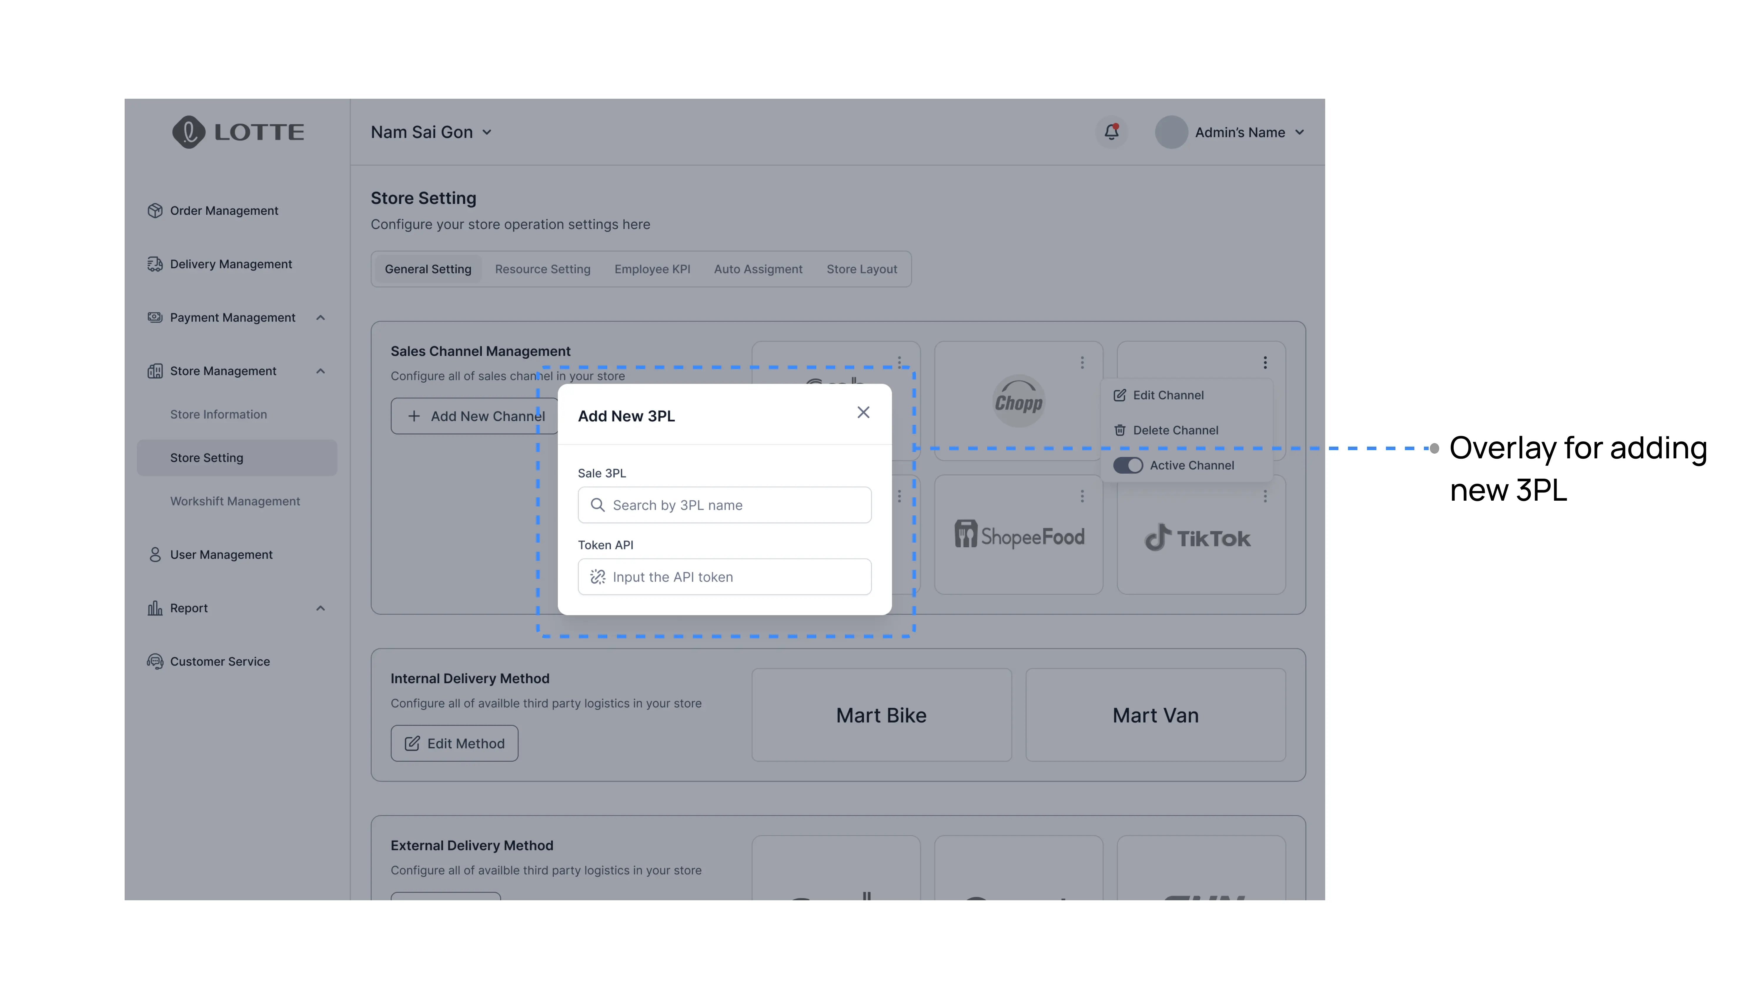Click the Customer Service headset icon
Viewport: 1752px width, 999px height.
155,661
